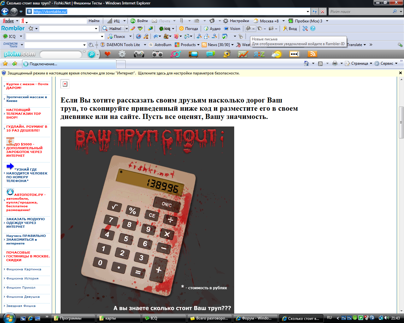Open the radio boombox icon in pivim toolbar

[x=157, y=54]
